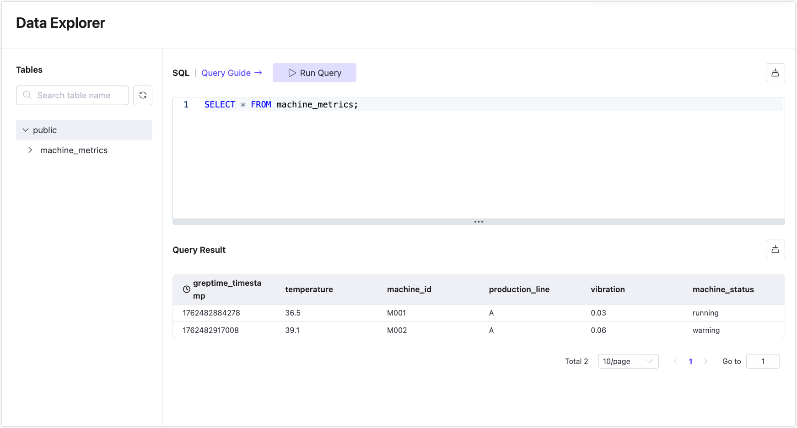Expand the machine_metrics table
Screen dimensions: 797x428
(30, 150)
